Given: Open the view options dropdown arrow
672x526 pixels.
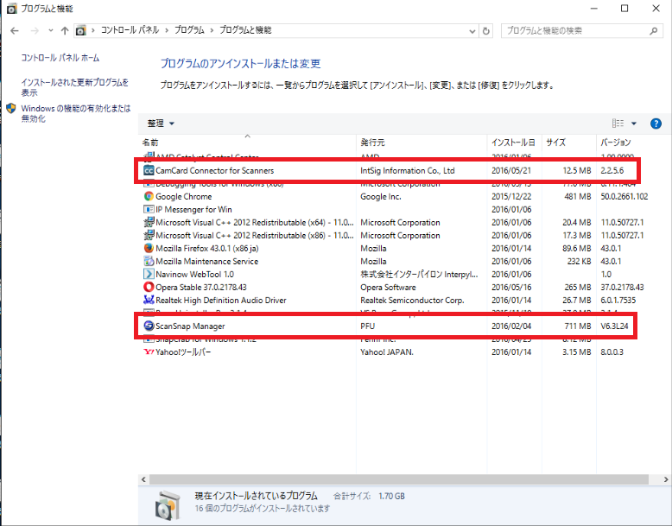Looking at the screenshot, I should pyautogui.click(x=634, y=124).
